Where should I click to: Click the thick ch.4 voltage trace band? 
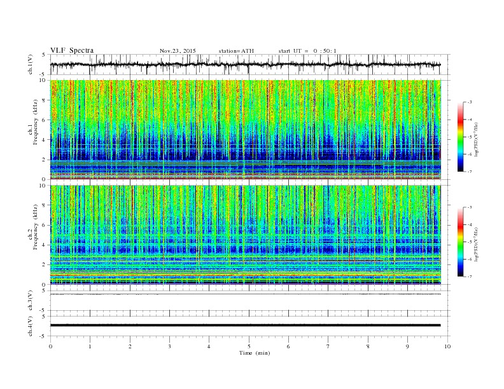245,325
